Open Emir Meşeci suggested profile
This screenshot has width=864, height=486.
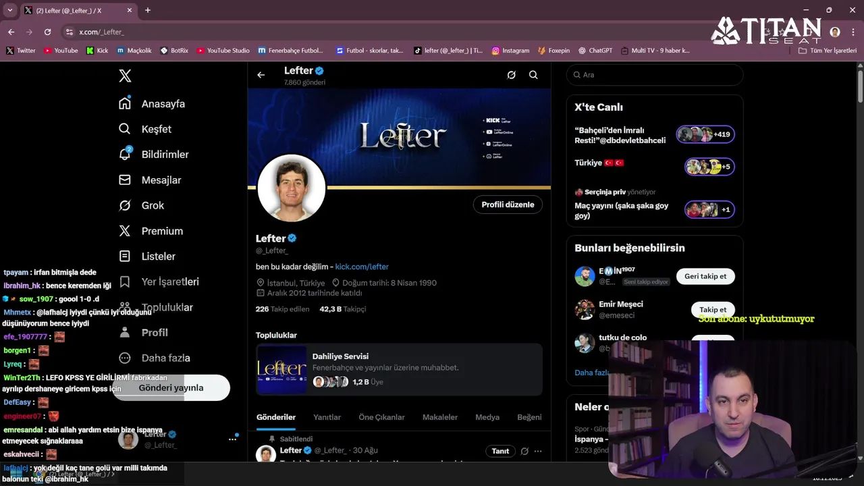[x=621, y=304]
